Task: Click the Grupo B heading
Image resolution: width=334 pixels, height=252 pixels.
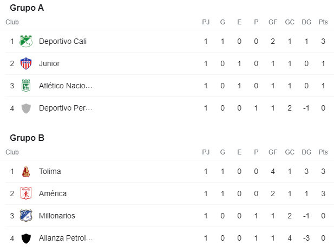Action: click(27, 138)
